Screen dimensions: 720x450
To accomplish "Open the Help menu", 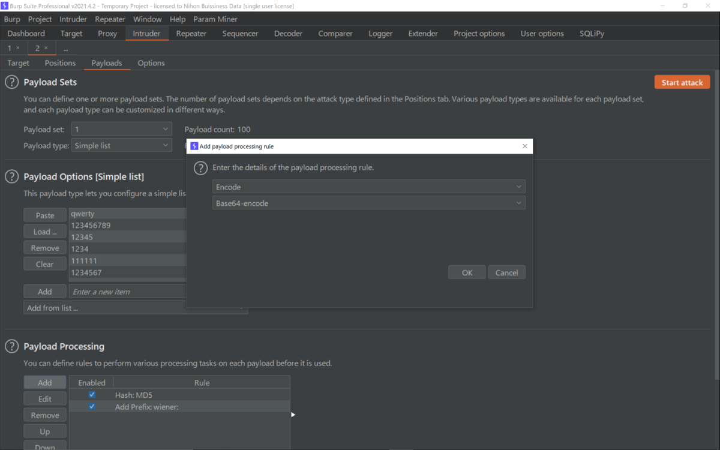I will 178,19.
